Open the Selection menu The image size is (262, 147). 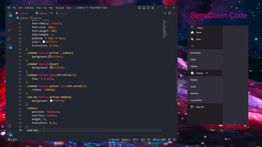pos(29,8)
